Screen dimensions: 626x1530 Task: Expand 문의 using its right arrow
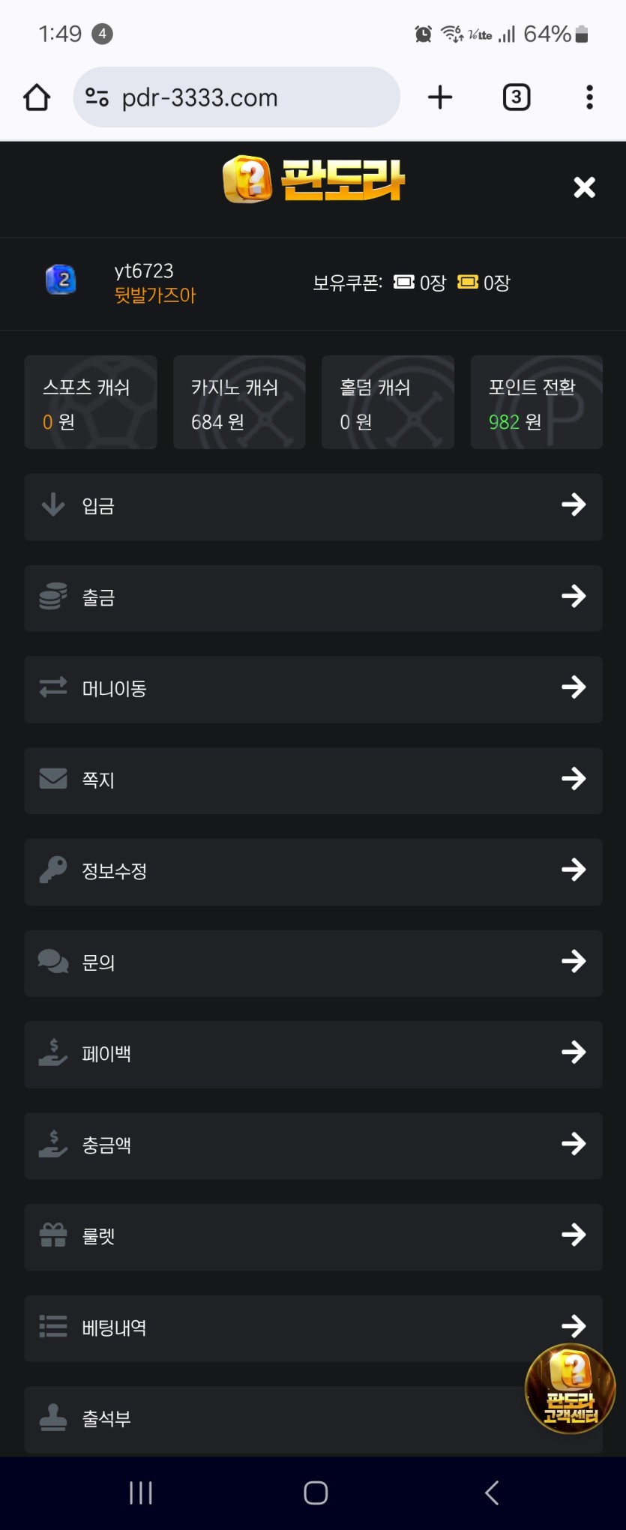pyautogui.click(x=574, y=962)
